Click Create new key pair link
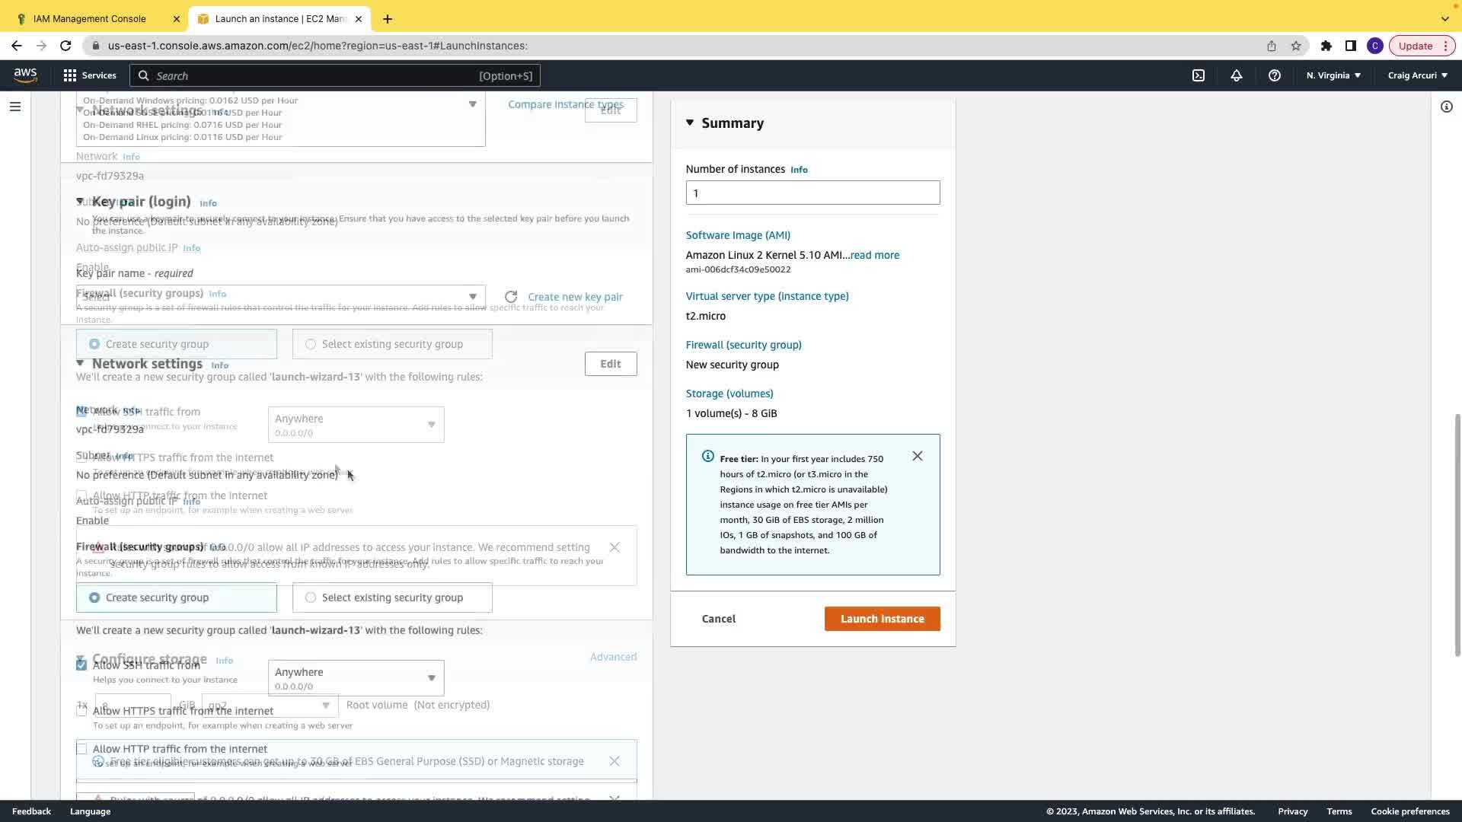Screen dimensions: 1462x822 575,297
